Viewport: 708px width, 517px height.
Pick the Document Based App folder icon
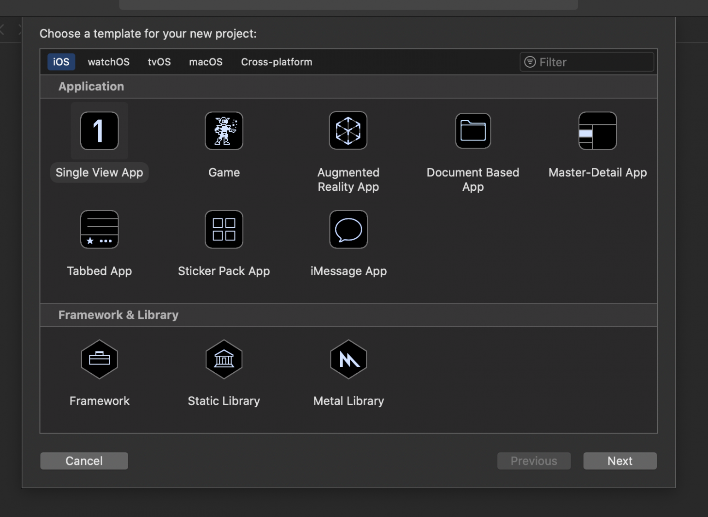pyautogui.click(x=473, y=131)
